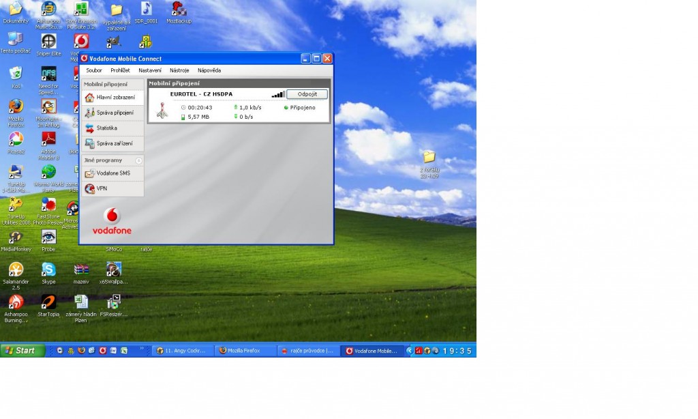Select the MediaMonkey desktop shortcut

pos(16,241)
